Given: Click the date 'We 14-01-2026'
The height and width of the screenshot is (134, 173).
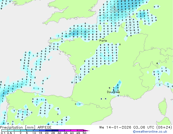Looking at the screenshot, I should [115, 127].
